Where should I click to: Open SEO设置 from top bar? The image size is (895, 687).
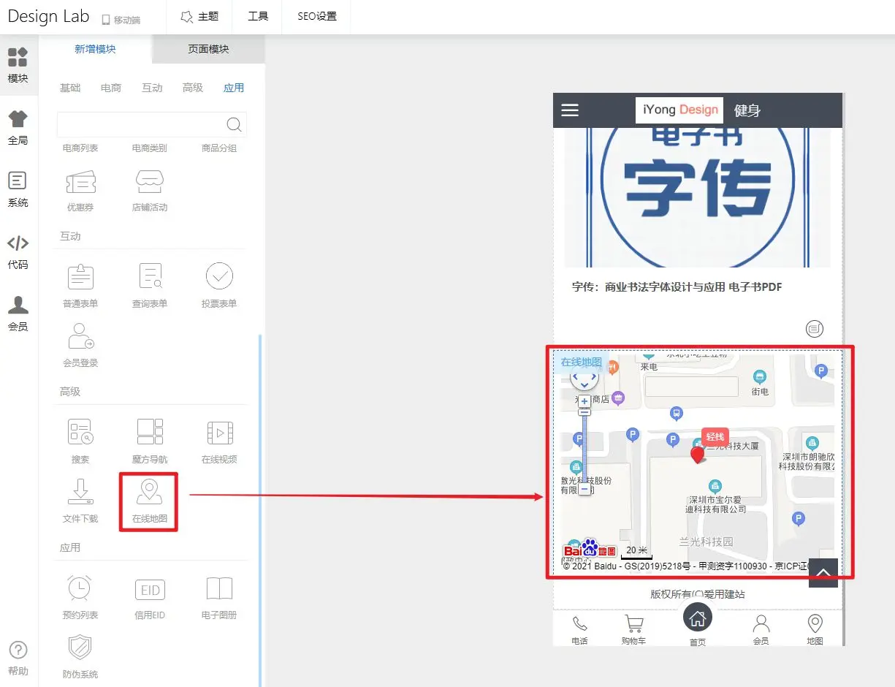coord(317,16)
